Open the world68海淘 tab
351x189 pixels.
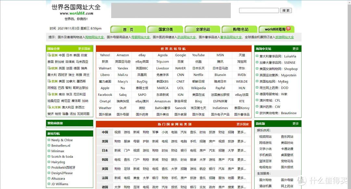pos(277,29)
